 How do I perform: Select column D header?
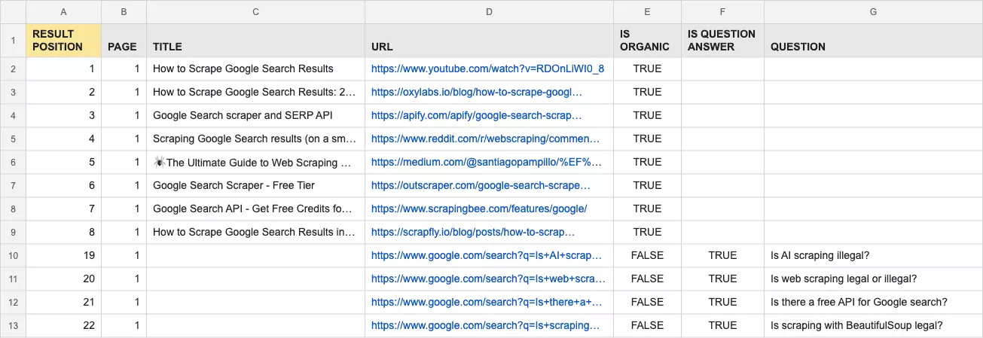(489, 11)
